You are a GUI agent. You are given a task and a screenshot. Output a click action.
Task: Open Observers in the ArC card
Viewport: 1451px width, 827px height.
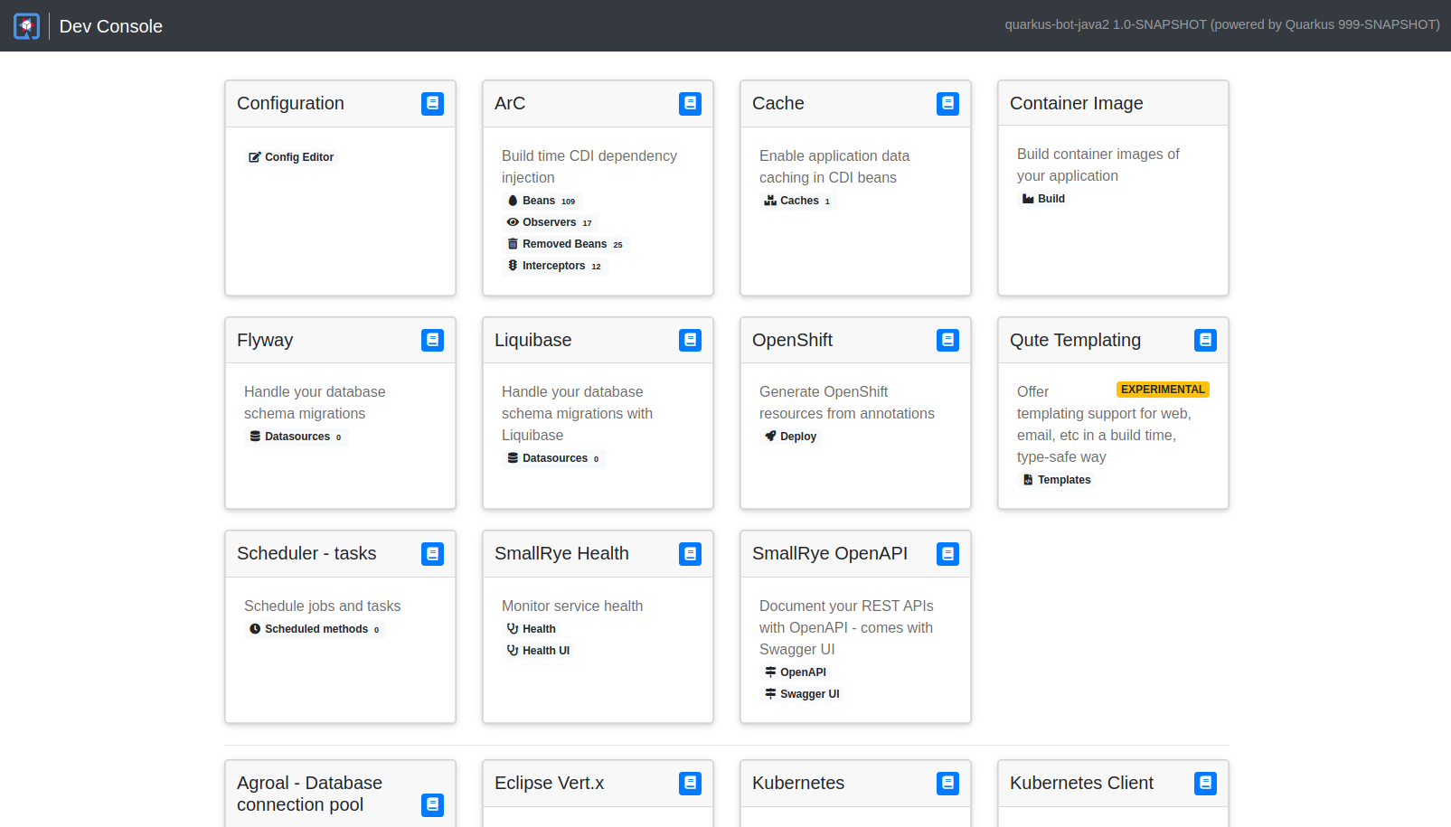pyautogui.click(x=550, y=222)
